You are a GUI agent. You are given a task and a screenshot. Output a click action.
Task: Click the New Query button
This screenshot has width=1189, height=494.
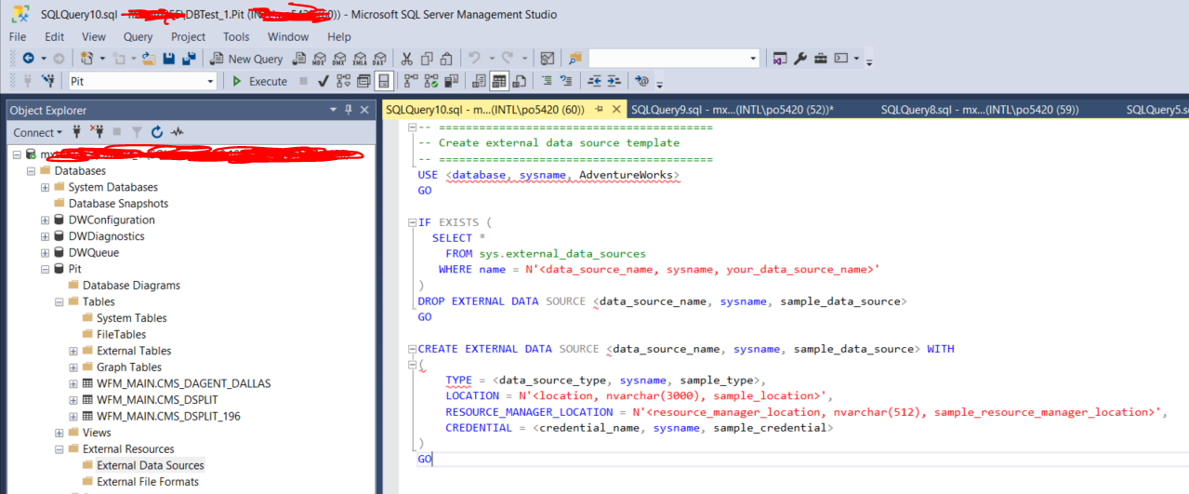244,59
